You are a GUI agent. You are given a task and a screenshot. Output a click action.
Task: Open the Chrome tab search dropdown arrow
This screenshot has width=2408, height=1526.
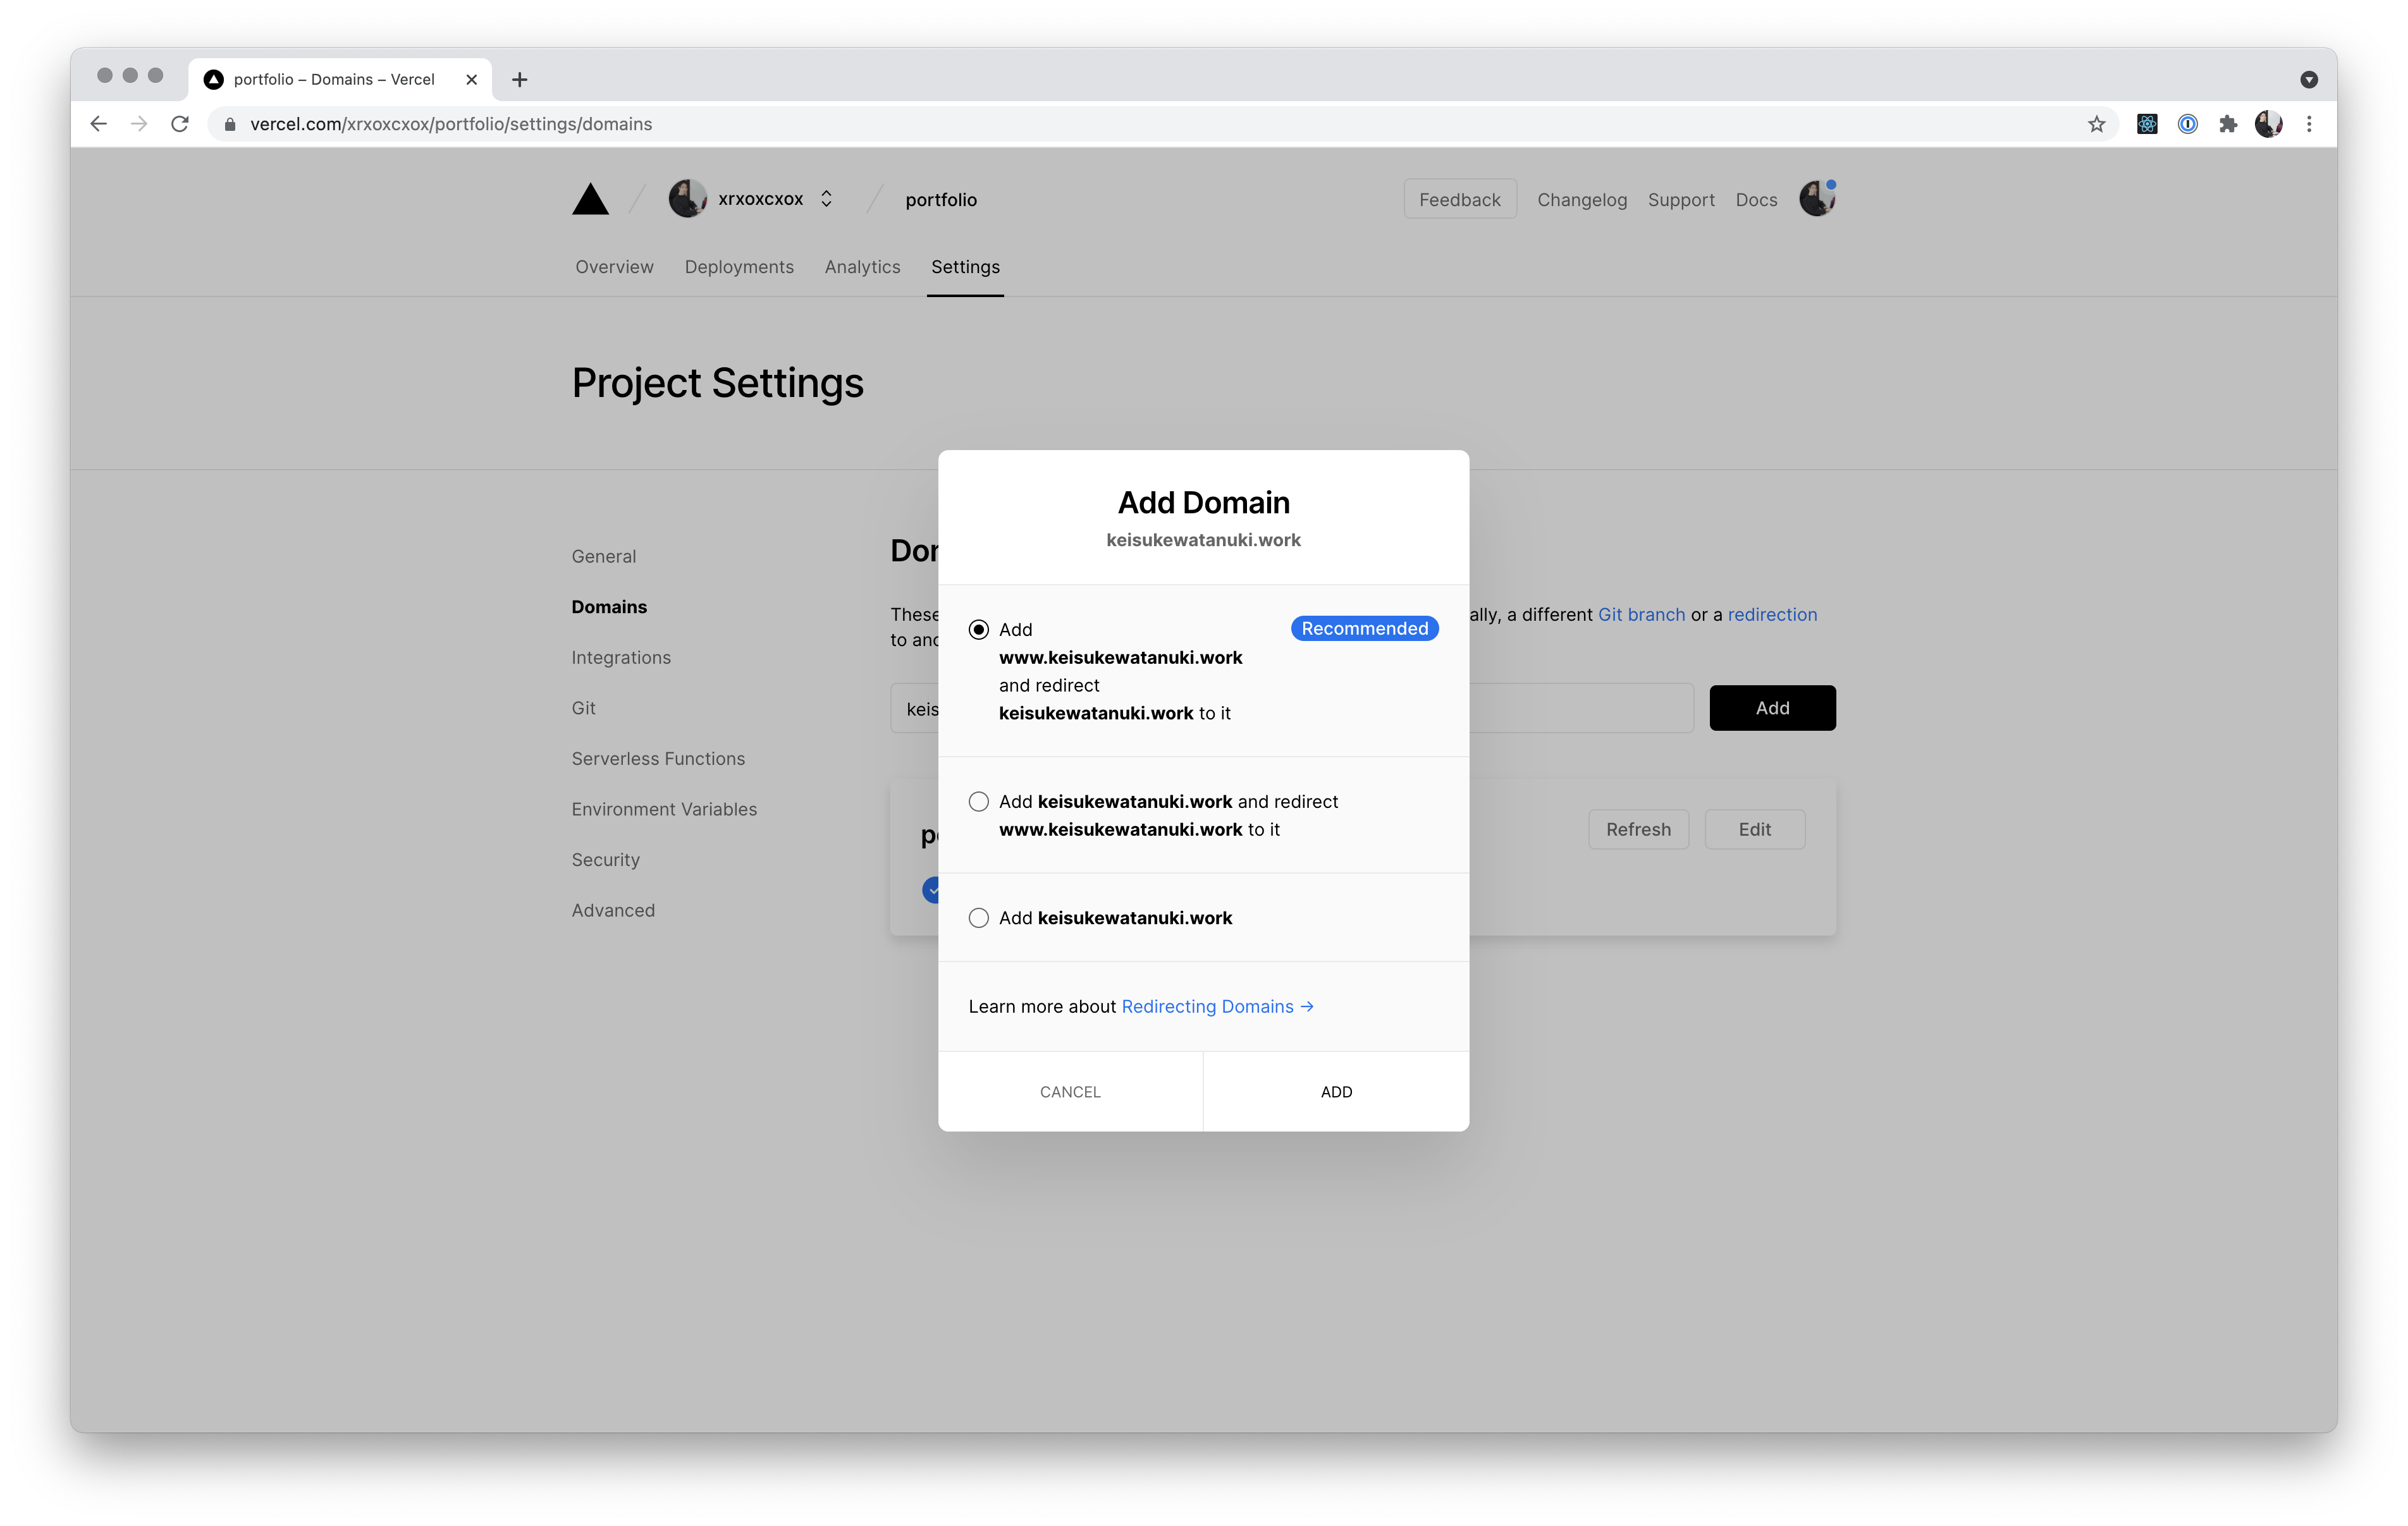(2308, 80)
